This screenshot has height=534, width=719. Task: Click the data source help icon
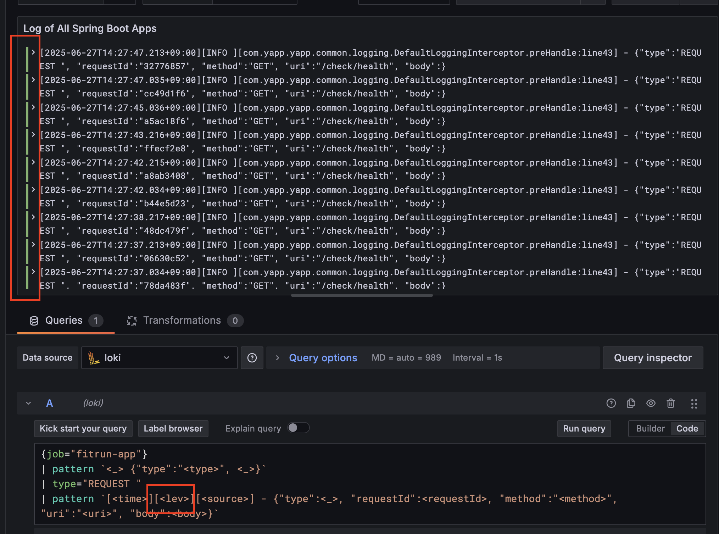252,358
